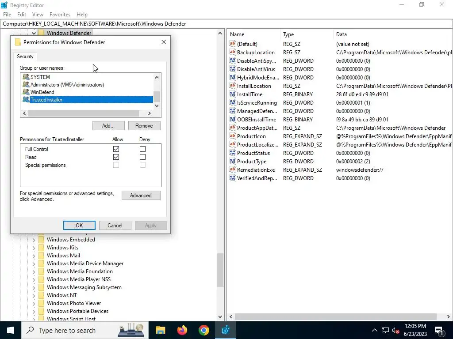The image size is (453, 339).
Task: Click the ProductIcon string icon
Action: tap(233, 136)
